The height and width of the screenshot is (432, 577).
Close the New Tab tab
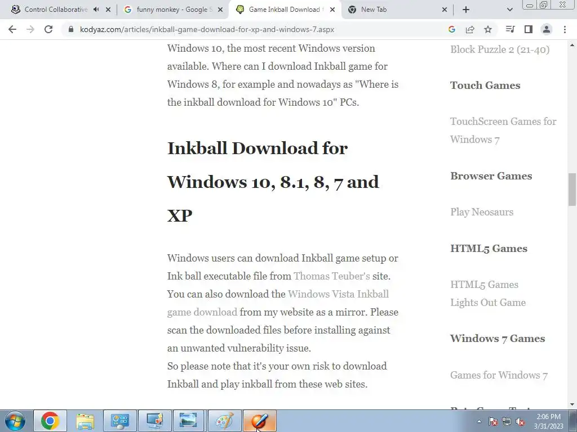(445, 10)
